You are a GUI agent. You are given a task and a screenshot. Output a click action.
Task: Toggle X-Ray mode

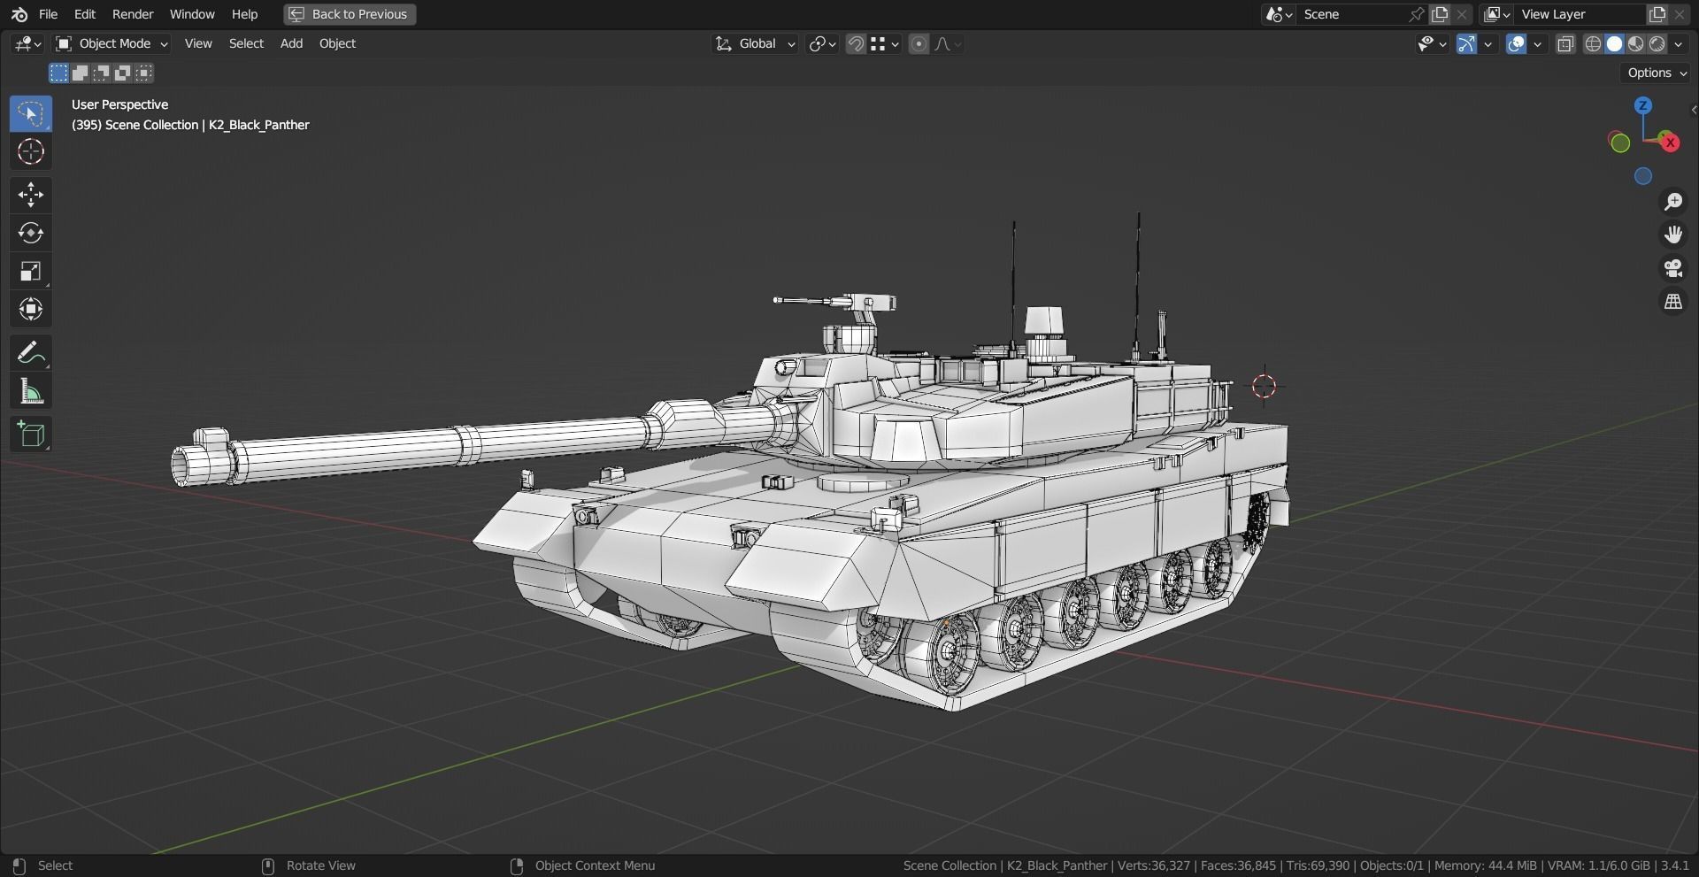coord(1565,43)
